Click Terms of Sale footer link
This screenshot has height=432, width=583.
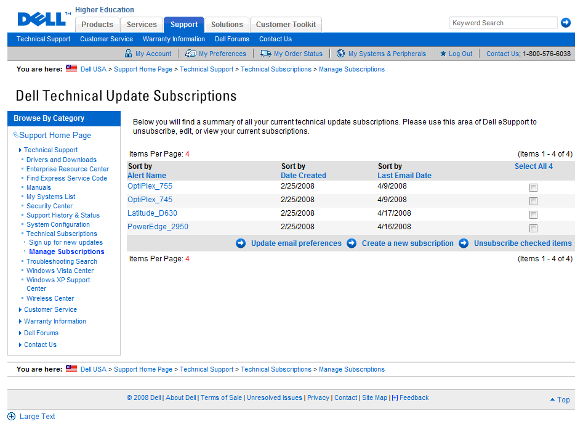[221, 397]
